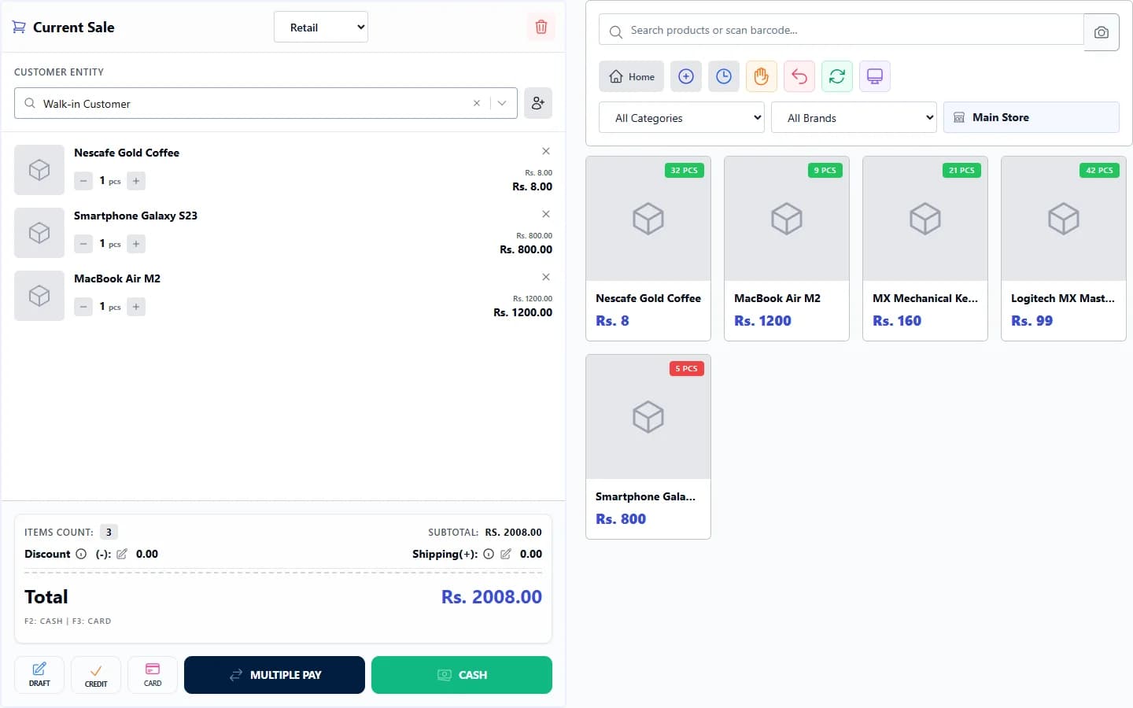The image size is (1133, 708).
Task: Open the clock history toolbar icon
Action: 724,76
